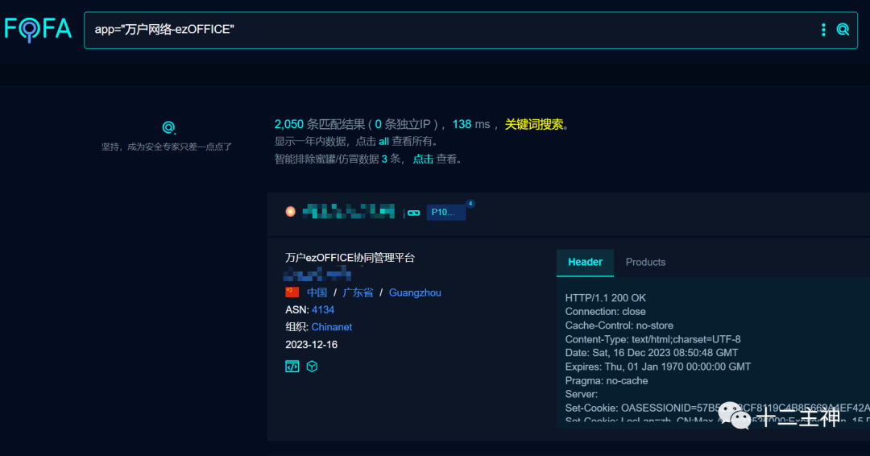Viewport: 870px width, 456px height.
Task: Click the 'Cache-Control: no-store' line
Action: [x=619, y=325]
